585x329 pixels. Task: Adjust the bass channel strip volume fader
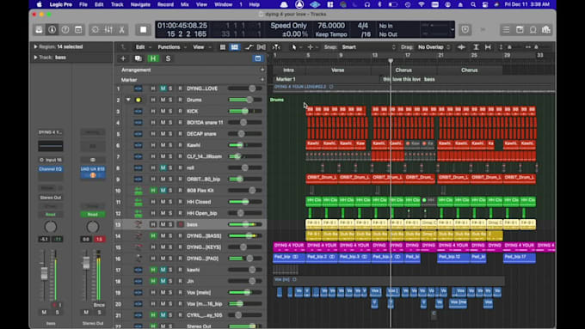44,273
